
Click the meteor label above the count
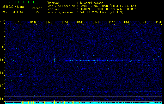click(37, 8)
